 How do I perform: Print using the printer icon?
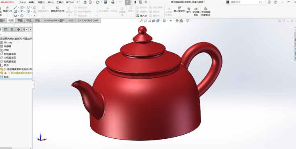[113, 2]
